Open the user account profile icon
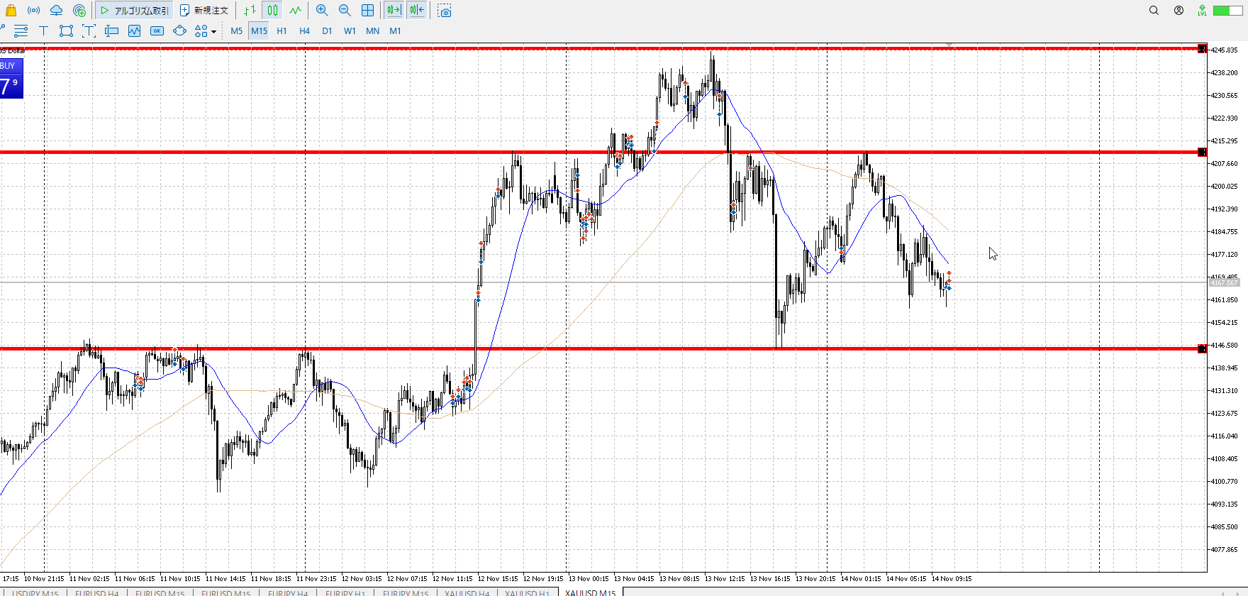The image size is (1248, 596). [1179, 11]
